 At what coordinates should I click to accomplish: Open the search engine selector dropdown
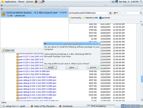point(117,13)
